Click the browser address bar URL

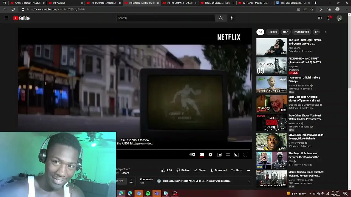pyautogui.click(x=56, y=9)
